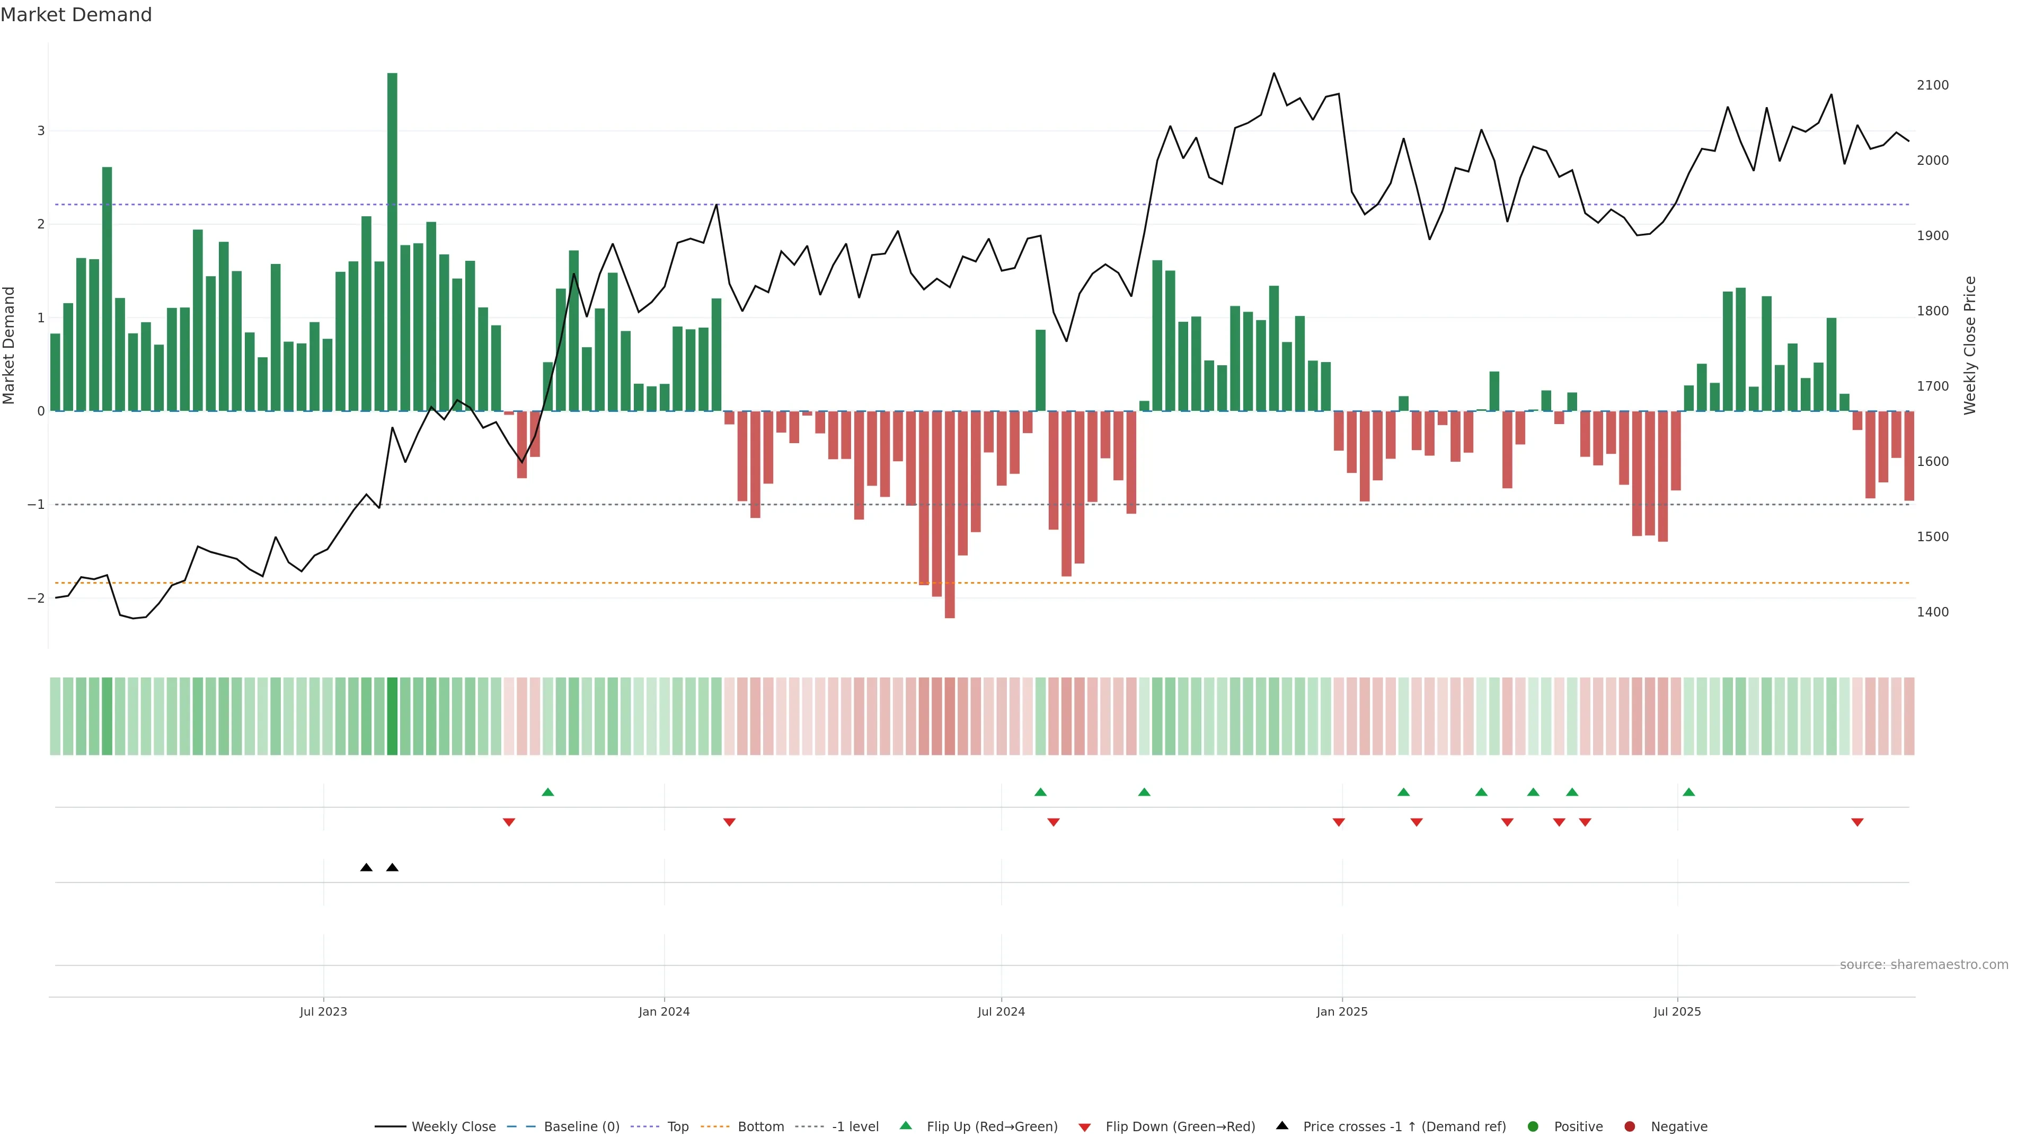2035x1145 pixels.
Task: Click the red Flip Down triangle legend icon
Action: 1084,1127
